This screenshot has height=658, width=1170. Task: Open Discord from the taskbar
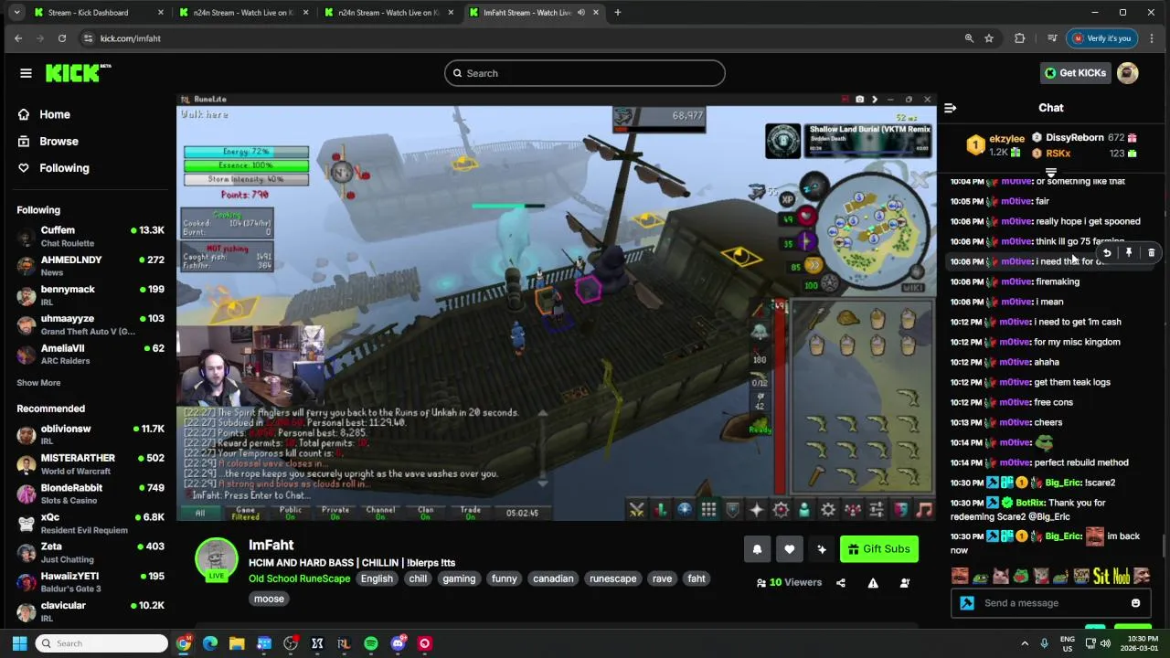click(398, 643)
